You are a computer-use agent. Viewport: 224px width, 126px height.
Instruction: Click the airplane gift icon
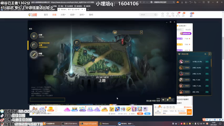click(123, 109)
